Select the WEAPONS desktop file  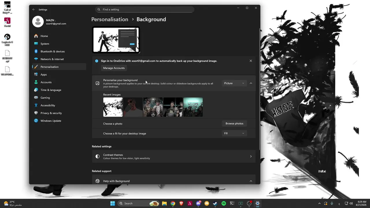7,71
